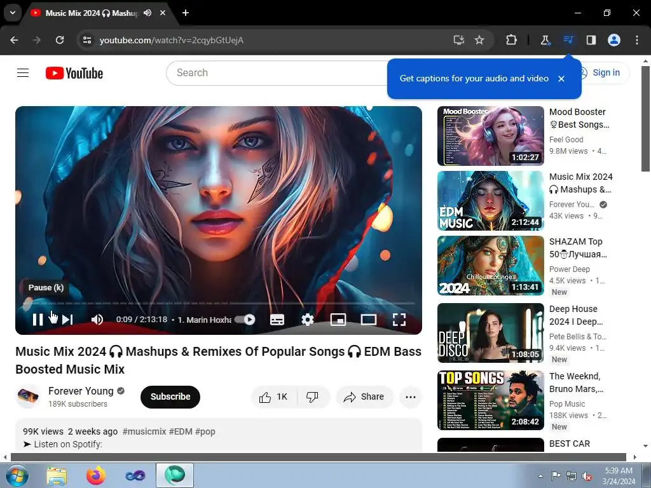
Task: Subscribe to Forever Young channel
Action: (170, 396)
